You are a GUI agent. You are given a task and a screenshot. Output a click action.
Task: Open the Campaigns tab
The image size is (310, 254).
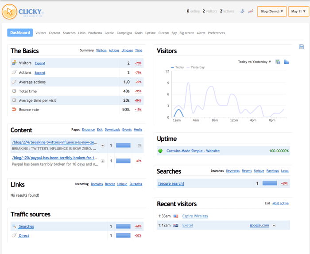(x=124, y=33)
